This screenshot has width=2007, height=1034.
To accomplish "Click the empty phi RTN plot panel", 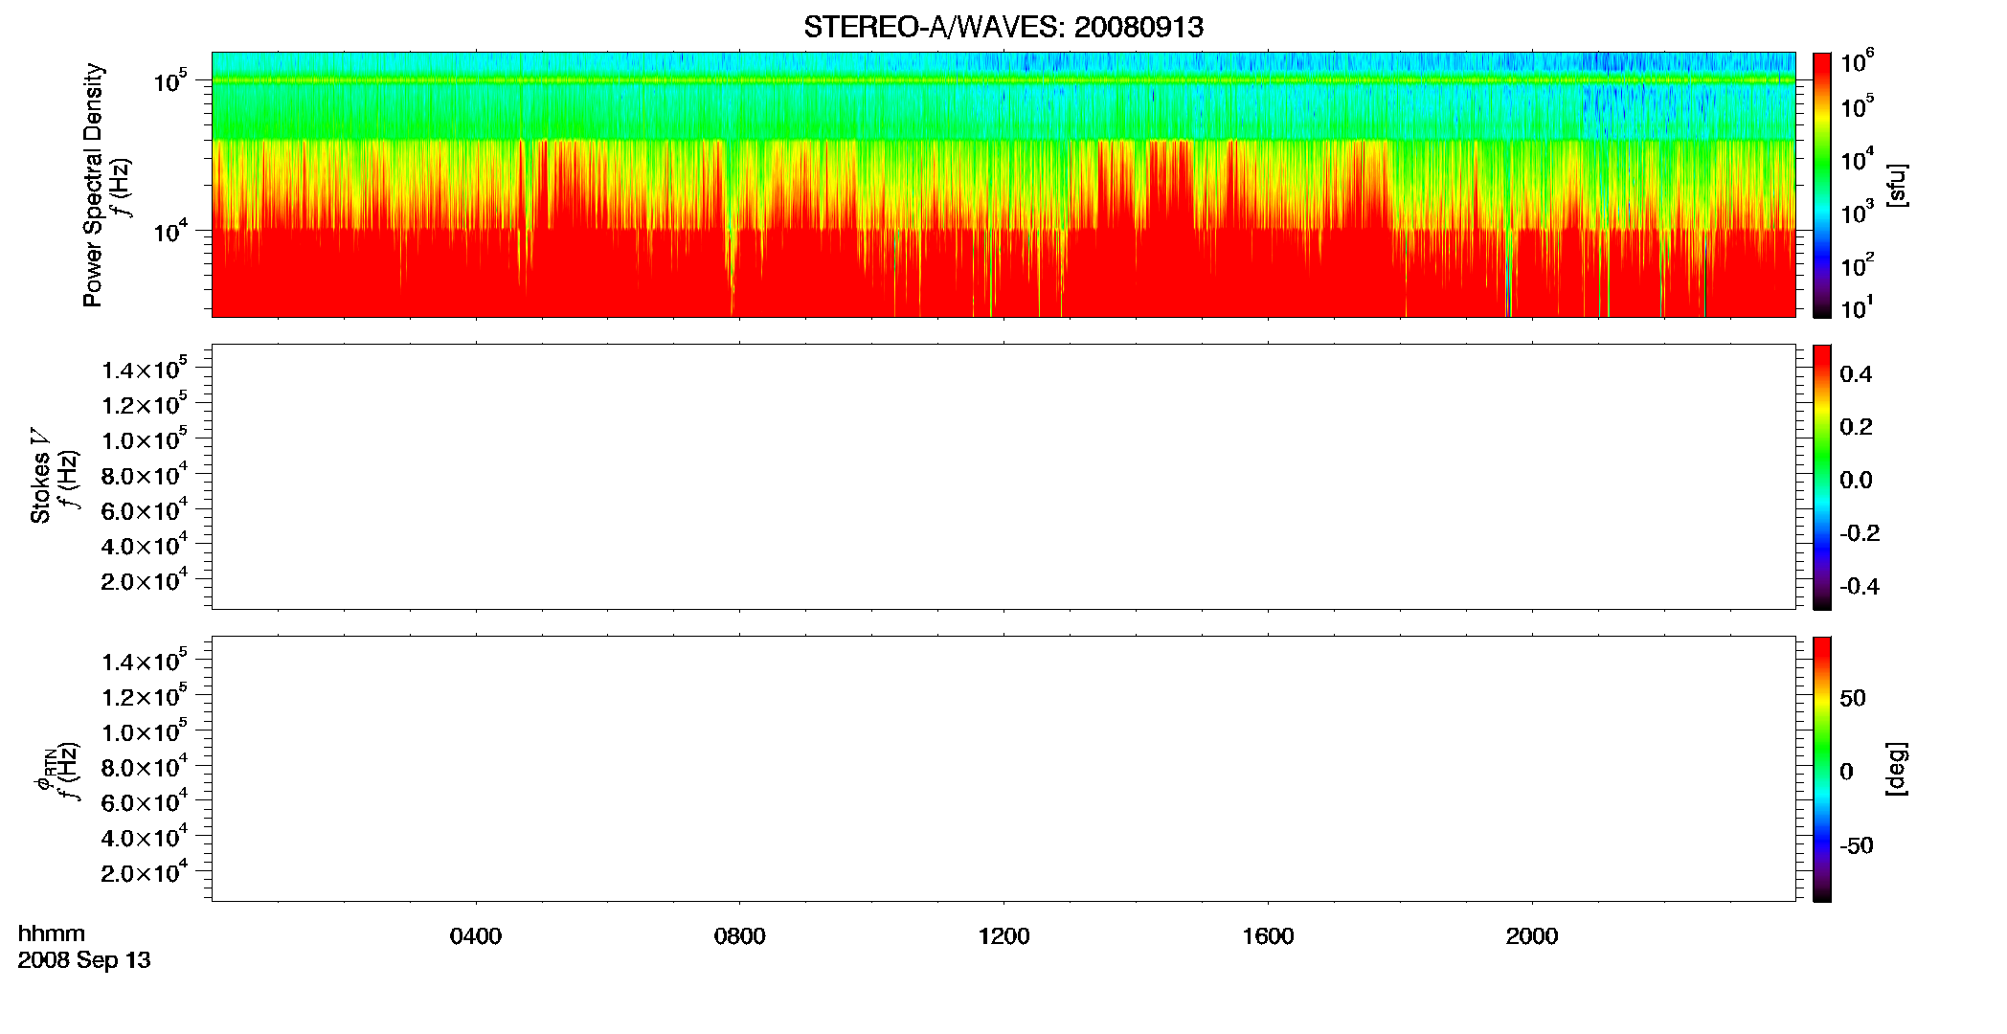I will (x=1003, y=769).
